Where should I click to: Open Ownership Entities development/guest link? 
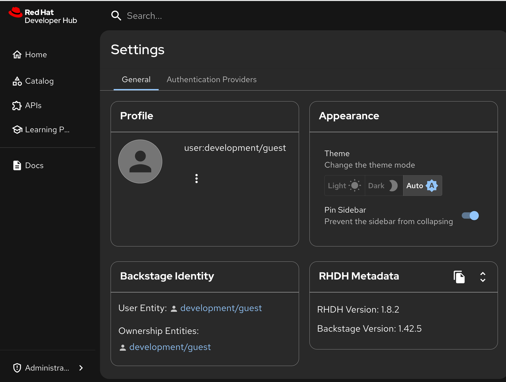pyautogui.click(x=170, y=347)
